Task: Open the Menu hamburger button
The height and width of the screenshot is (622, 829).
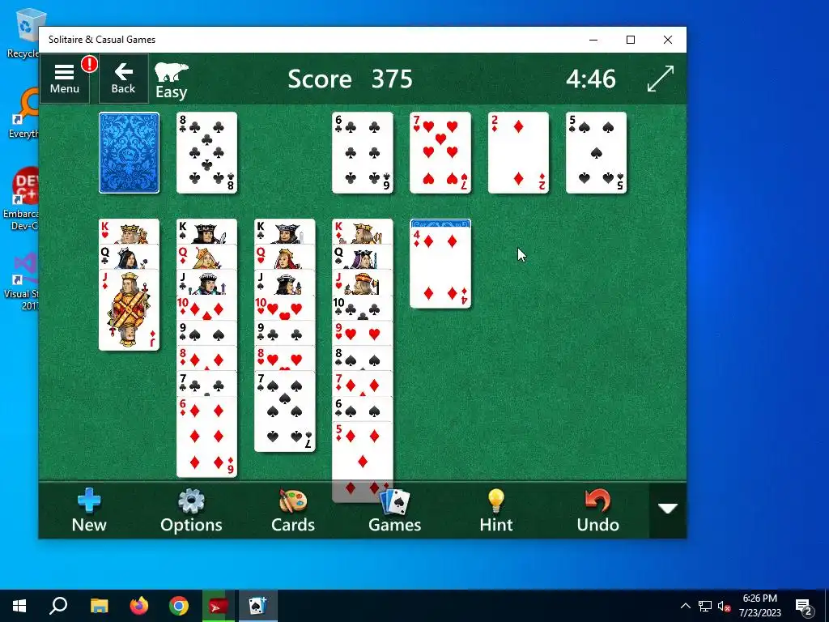Action: pos(65,79)
